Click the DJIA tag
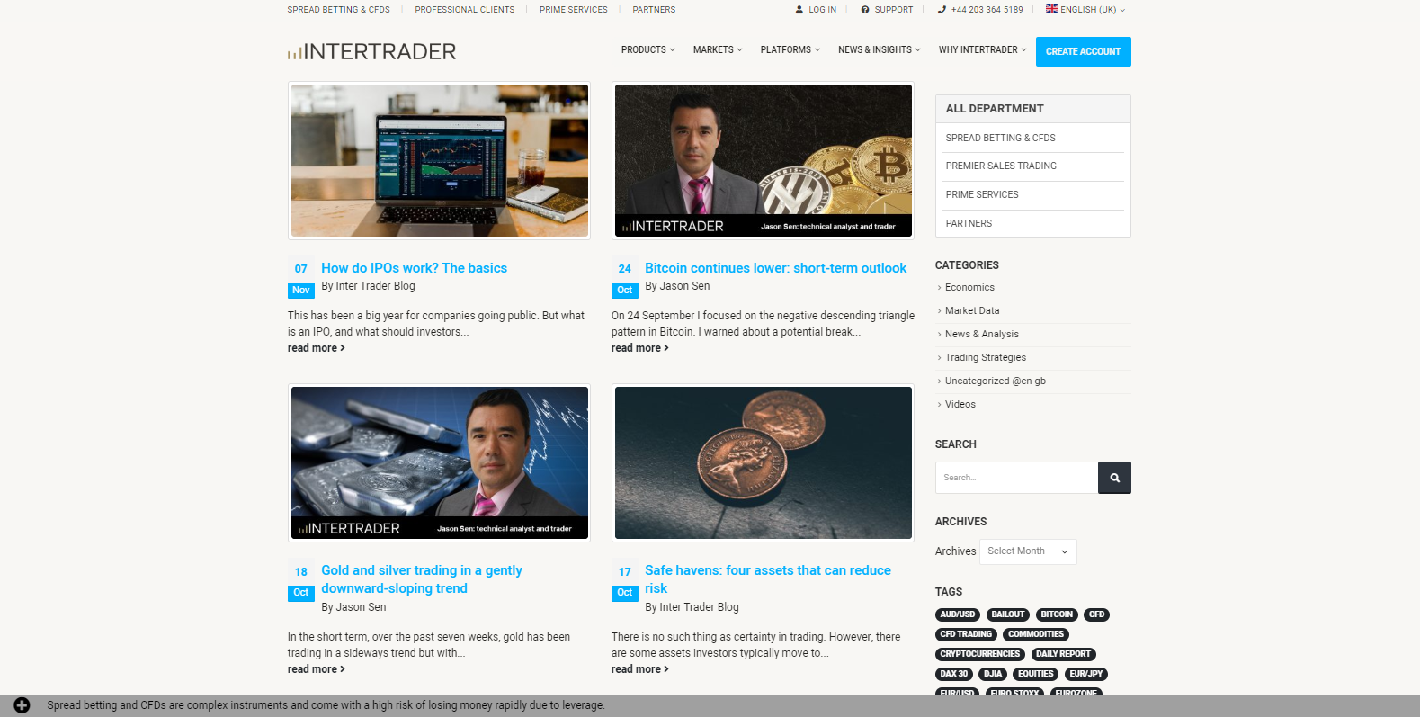Viewport: 1420px width, 717px height. click(x=993, y=675)
